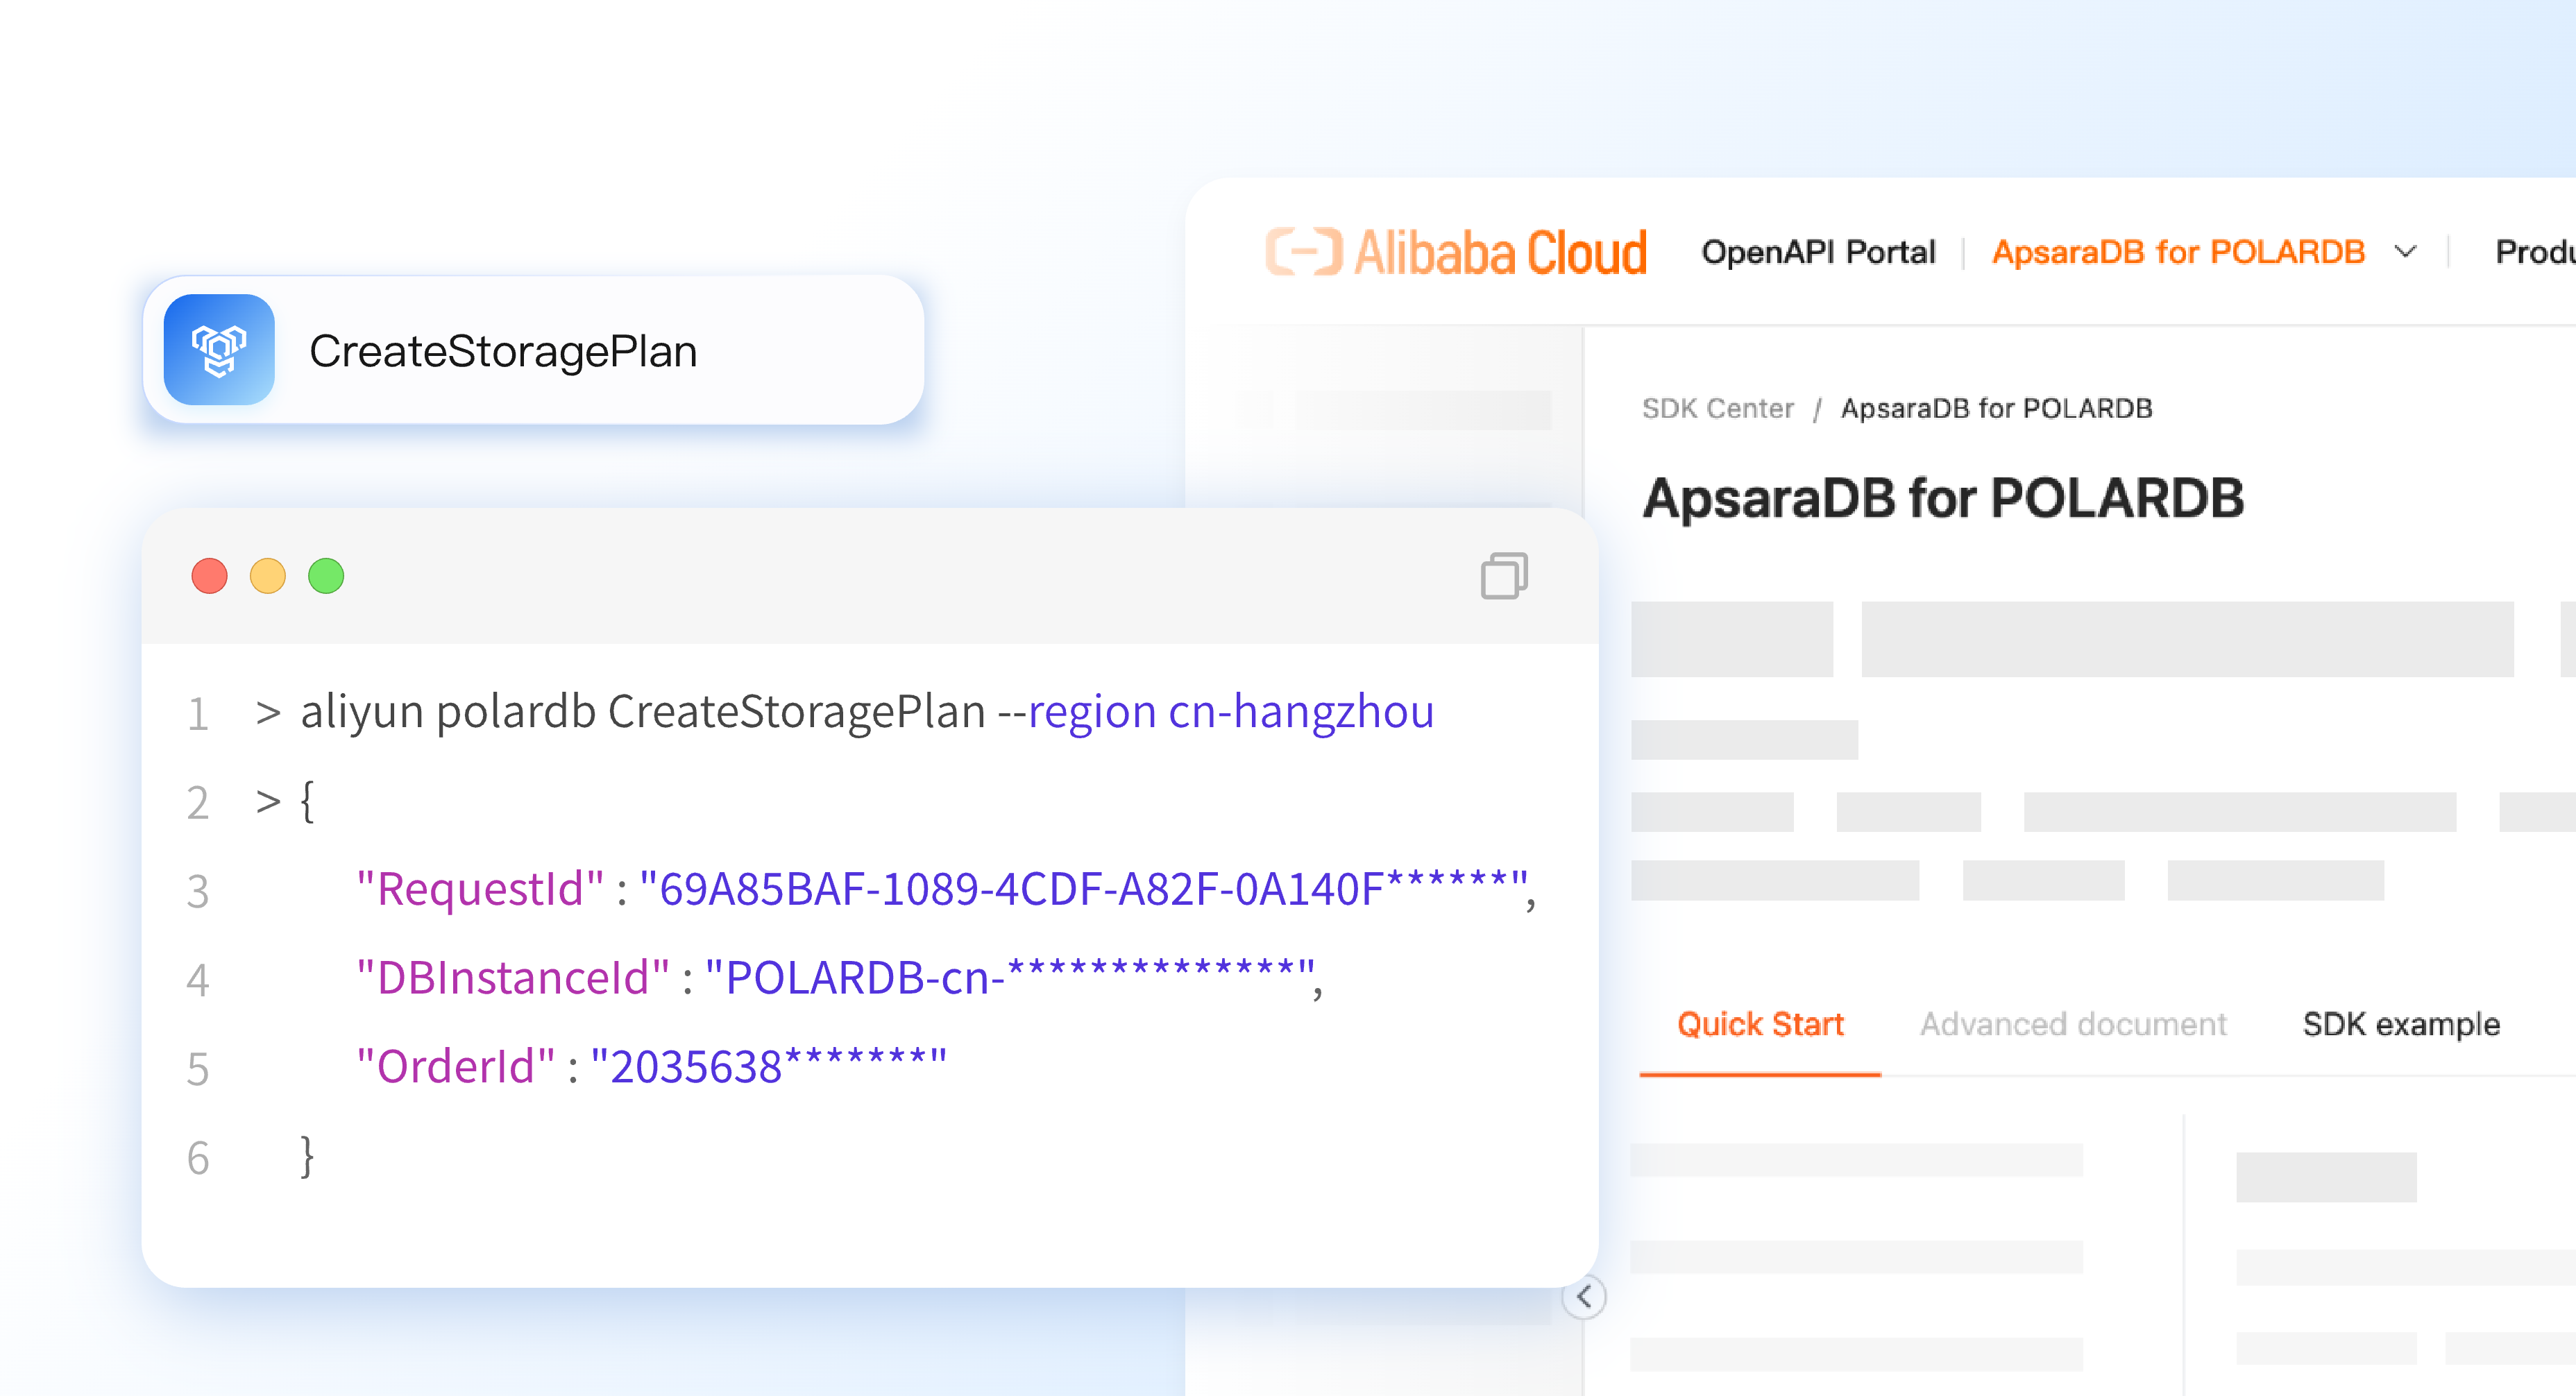Click the 69A85BAF-1089-4CDF-A82F request ID value
2576x1396 pixels.
point(1084,889)
